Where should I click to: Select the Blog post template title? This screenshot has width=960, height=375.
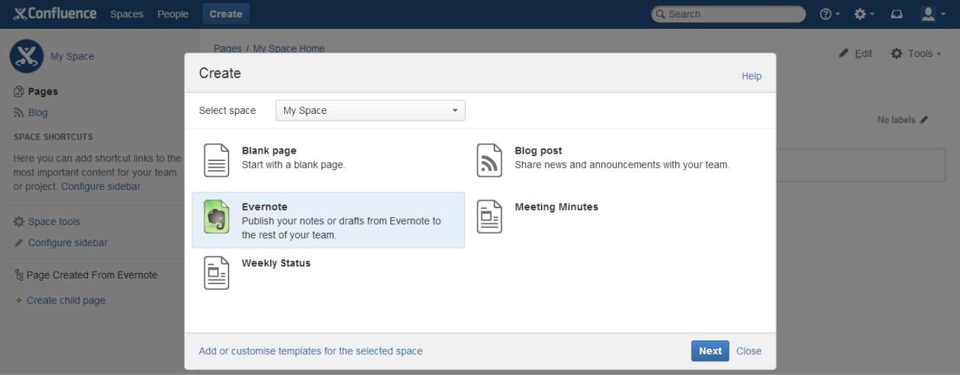click(538, 151)
